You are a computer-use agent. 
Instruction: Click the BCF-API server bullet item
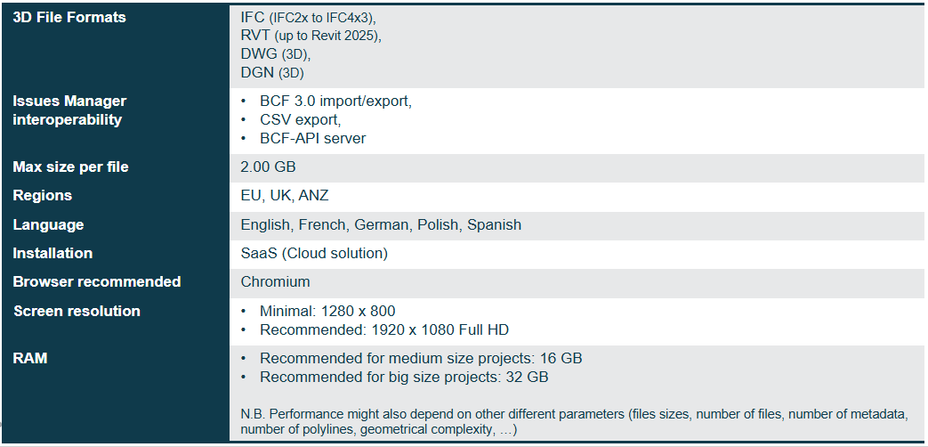312,138
